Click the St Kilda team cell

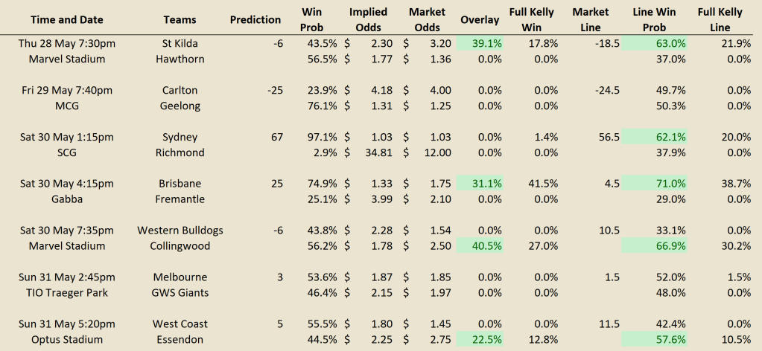click(x=180, y=43)
